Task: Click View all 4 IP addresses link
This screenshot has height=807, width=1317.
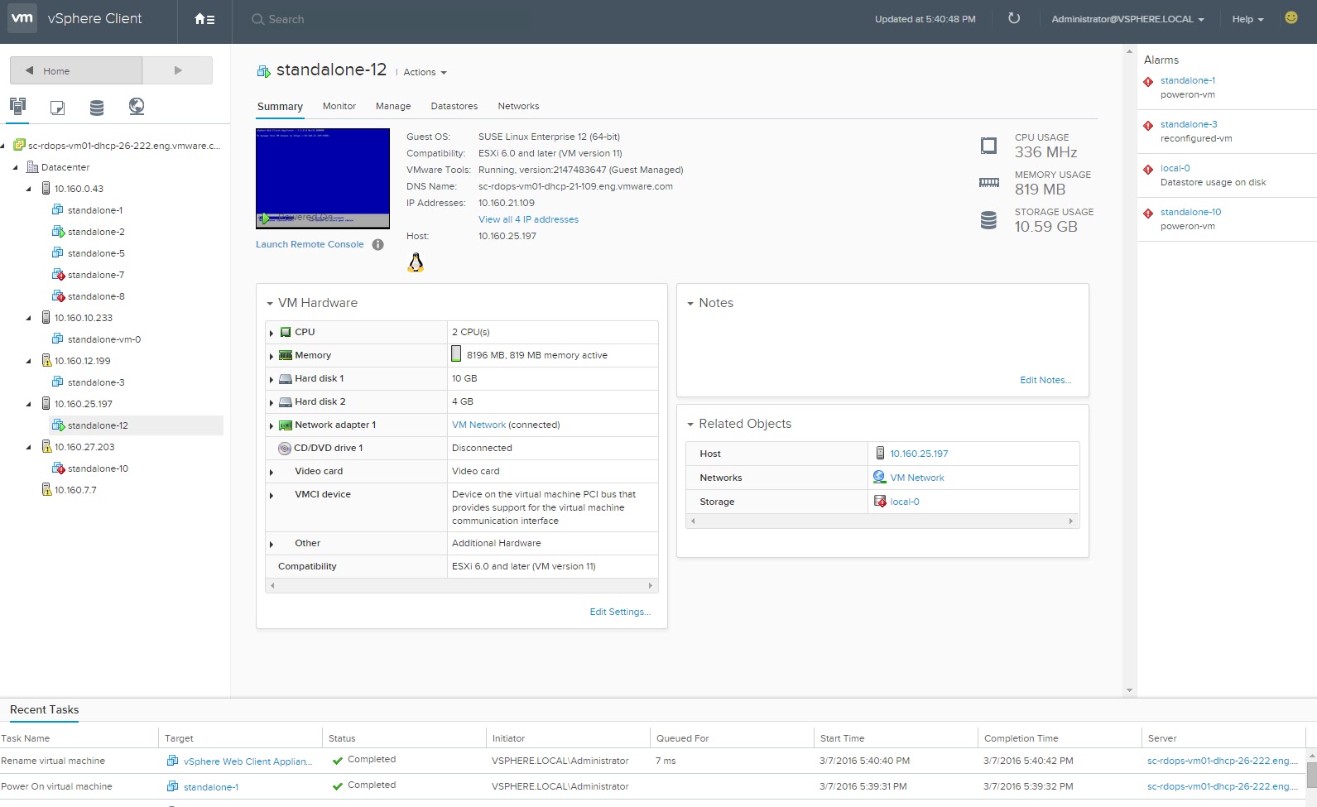Action: (528, 219)
